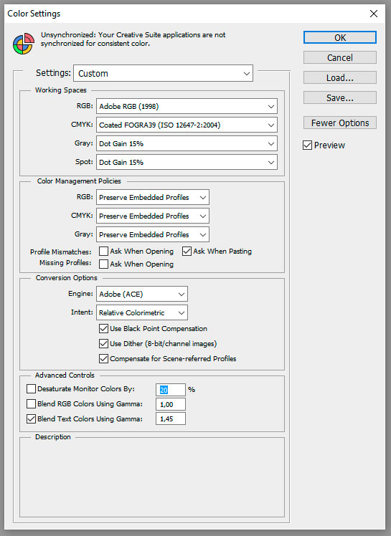Open the Load... settings button
The width and height of the screenshot is (391, 536).
point(339,77)
